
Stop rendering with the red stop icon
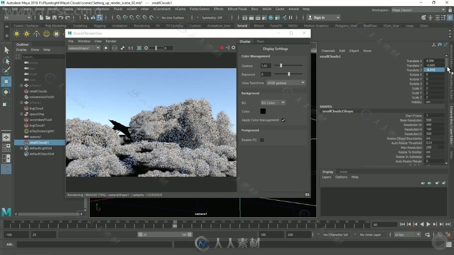[x=222, y=48]
